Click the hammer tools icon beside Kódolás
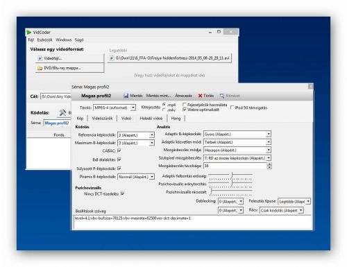This screenshot has height=267, width=347. click(x=62, y=112)
